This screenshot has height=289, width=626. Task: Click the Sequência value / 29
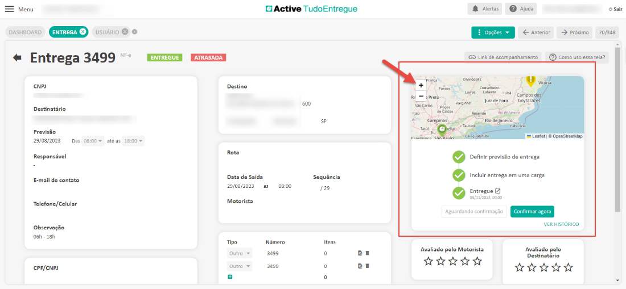[325, 189]
